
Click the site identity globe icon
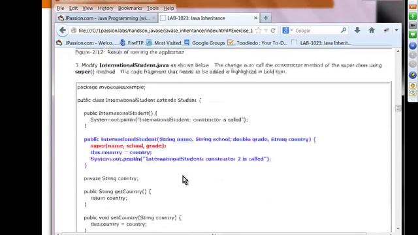74,31
